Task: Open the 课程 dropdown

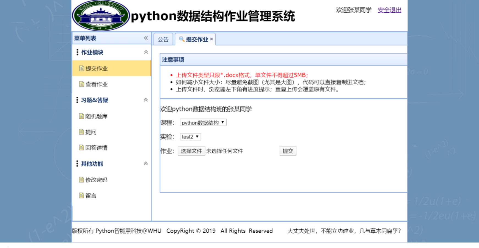Action: click(x=203, y=122)
